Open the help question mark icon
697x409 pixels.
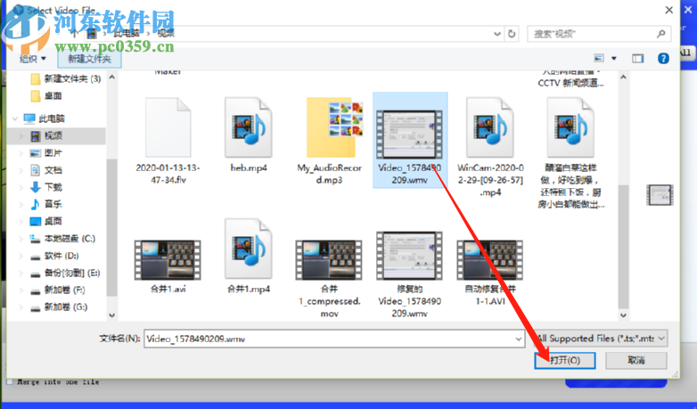pos(663,58)
